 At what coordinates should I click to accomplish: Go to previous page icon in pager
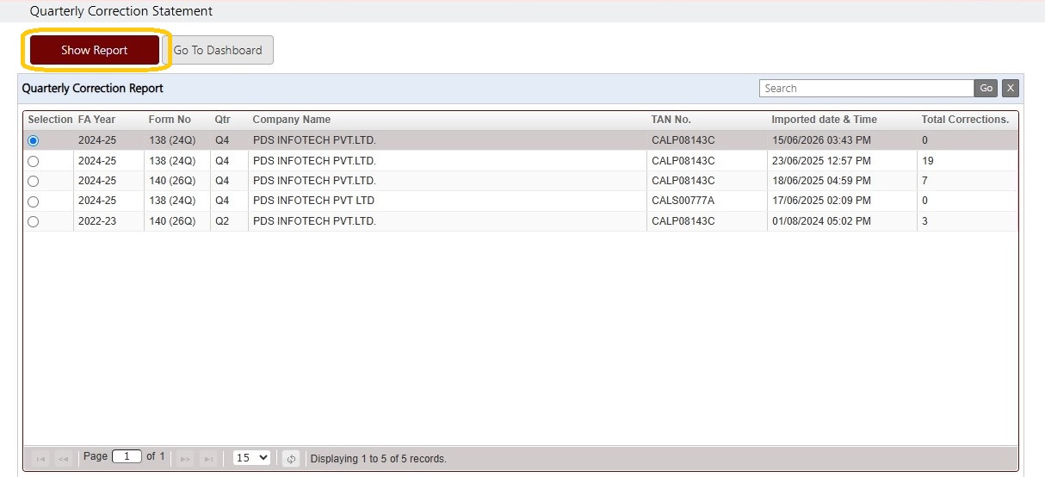(63, 459)
